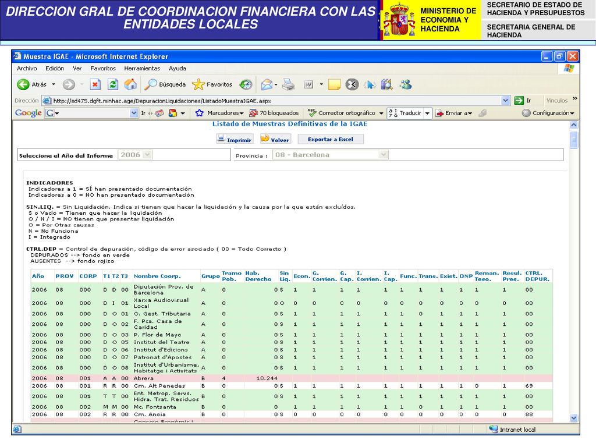
Task: Click row text O. Gest. Tributaria
Action: click(162, 314)
